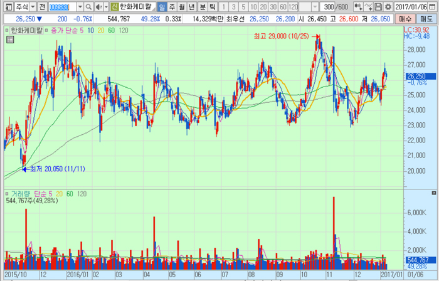Image resolution: width=439 pixels, height=281 pixels.
Task: Switch to monthly (월) chart period
Action: [182, 6]
